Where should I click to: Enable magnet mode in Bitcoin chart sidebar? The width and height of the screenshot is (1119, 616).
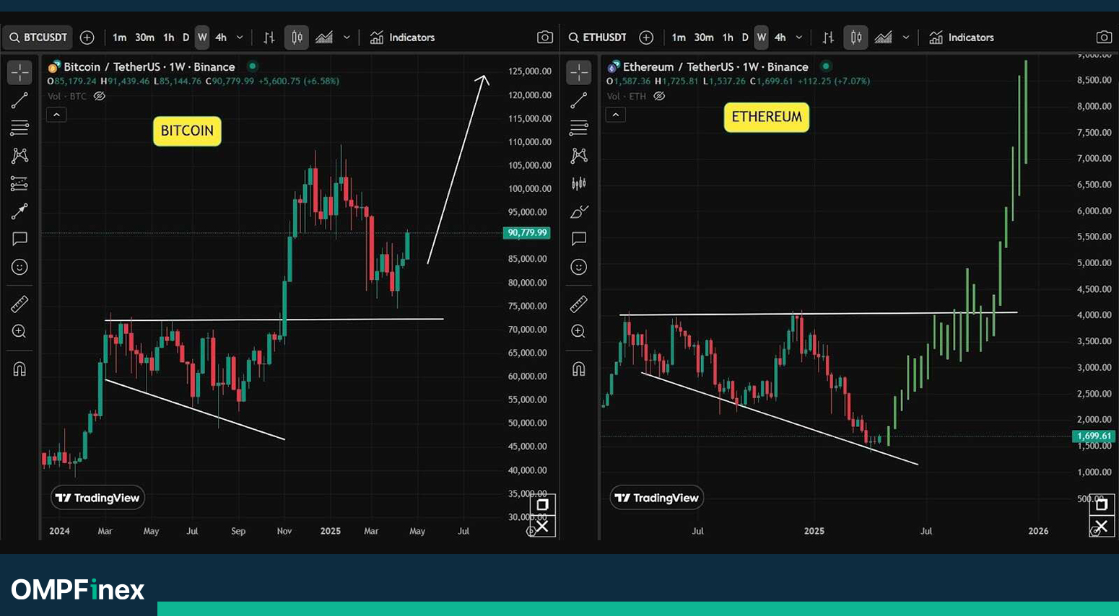[19, 369]
